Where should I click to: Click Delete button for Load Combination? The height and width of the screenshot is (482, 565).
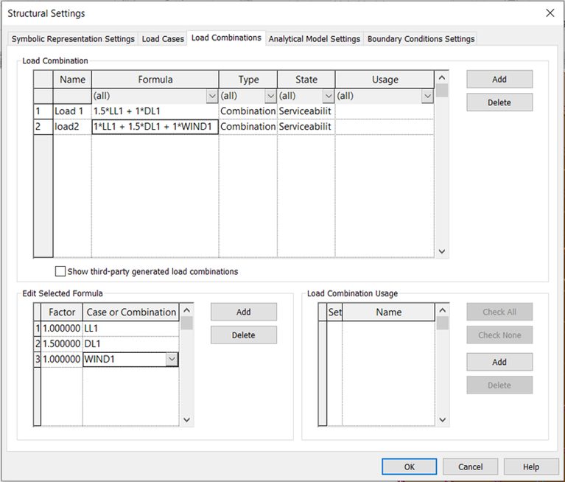pyautogui.click(x=499, y=102)
